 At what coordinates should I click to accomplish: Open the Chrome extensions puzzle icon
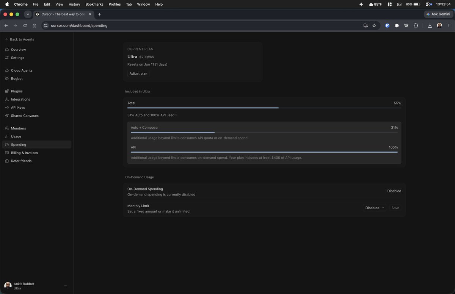click(x=416, y=25)
